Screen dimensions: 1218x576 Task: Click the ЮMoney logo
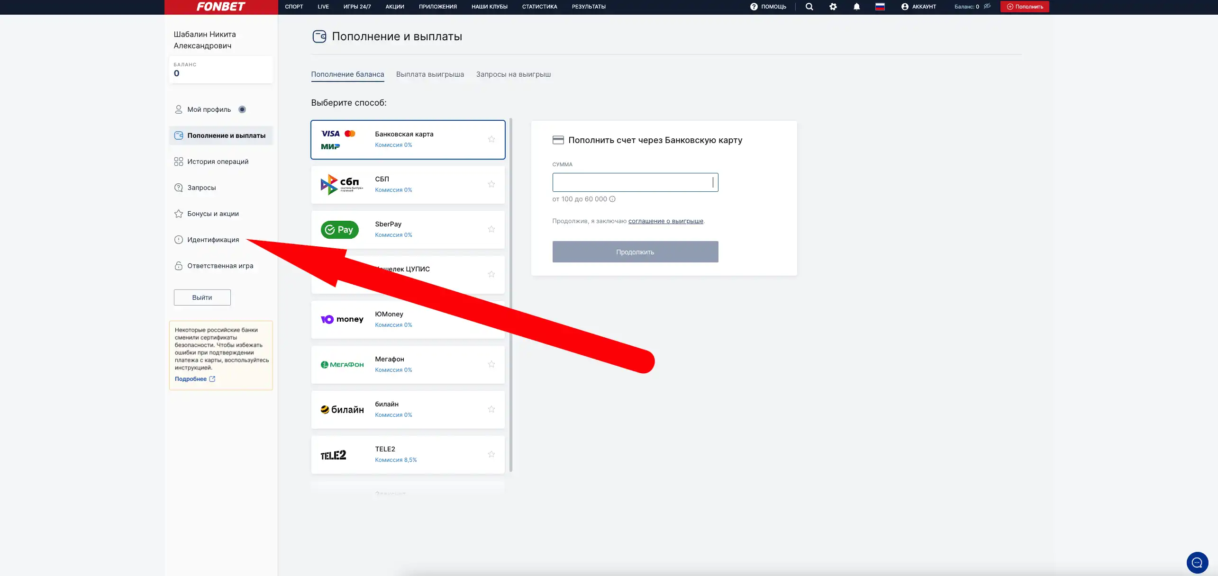(342, 319)
